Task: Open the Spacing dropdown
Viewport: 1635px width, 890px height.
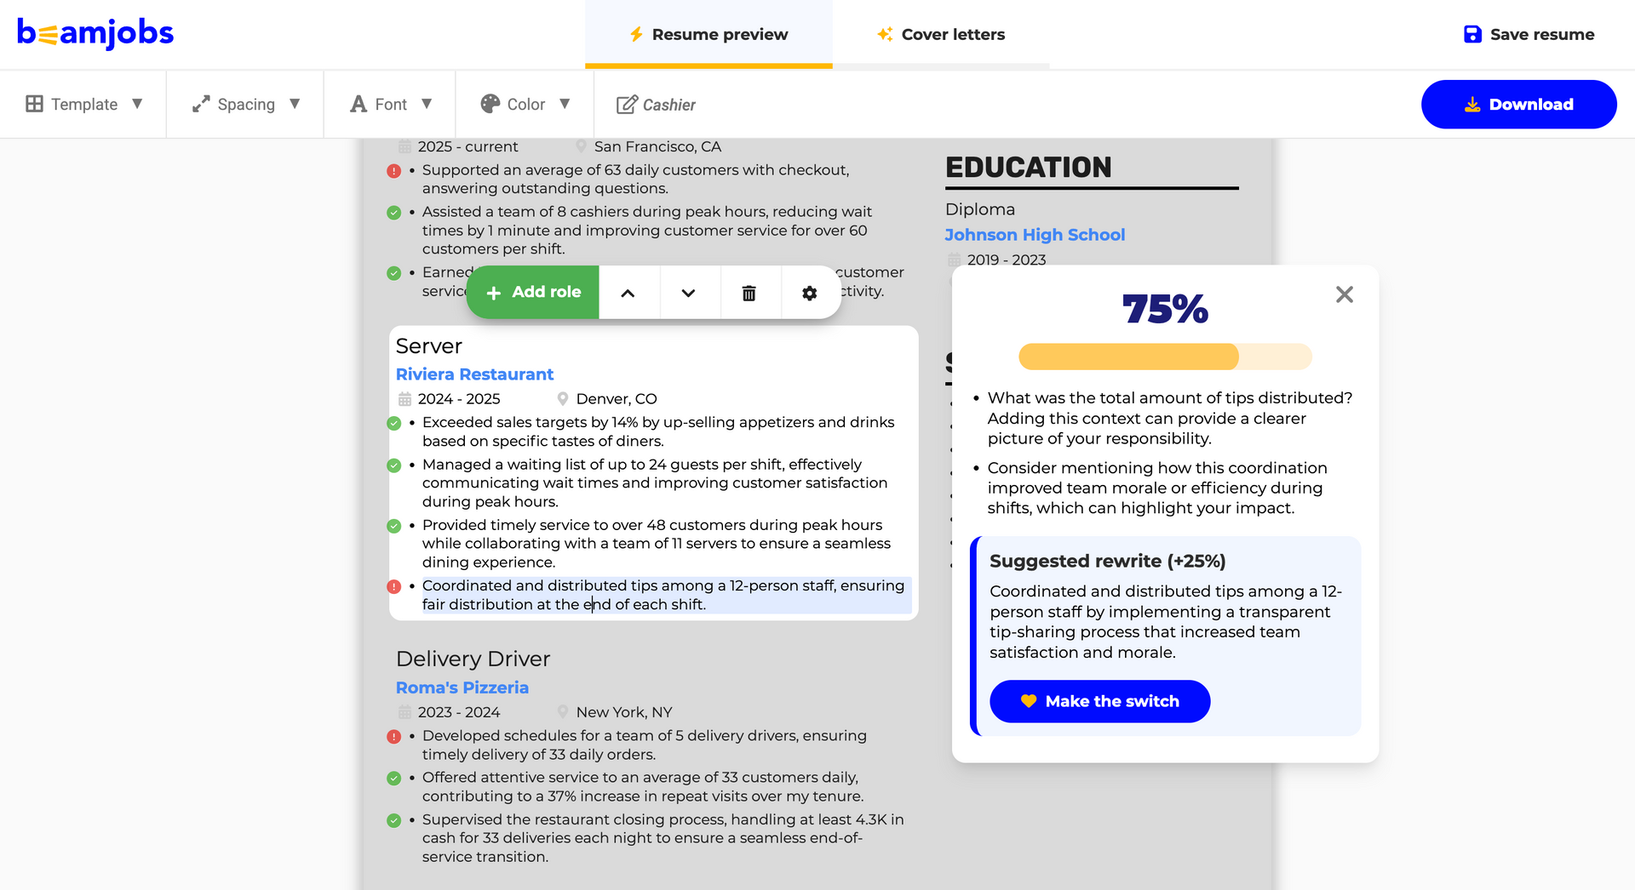Action: point(246,104)
